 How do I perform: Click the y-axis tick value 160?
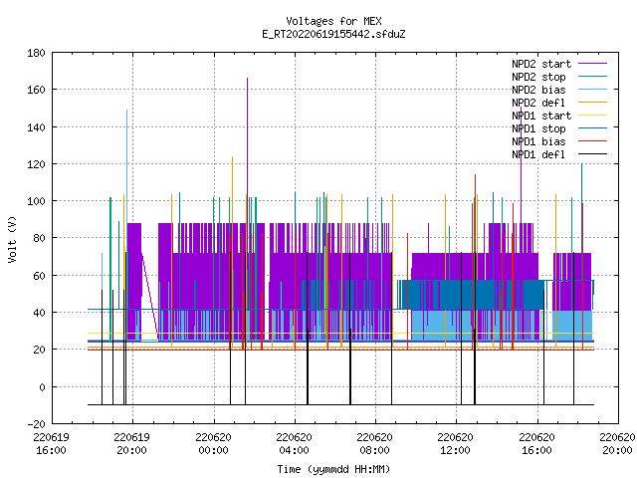tap(36, 90)
